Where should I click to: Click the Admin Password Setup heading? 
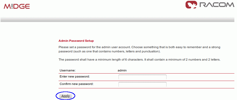76,41
